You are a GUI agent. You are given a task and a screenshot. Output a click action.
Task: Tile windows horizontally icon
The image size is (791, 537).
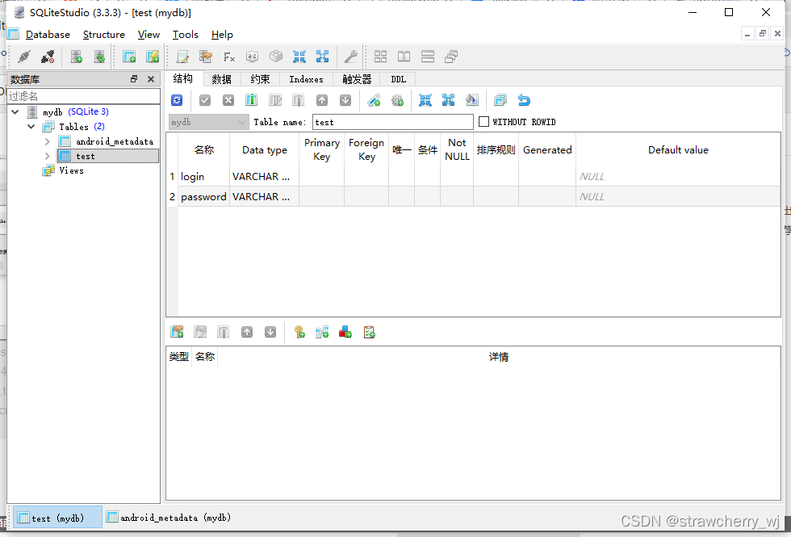pos(428,57)
